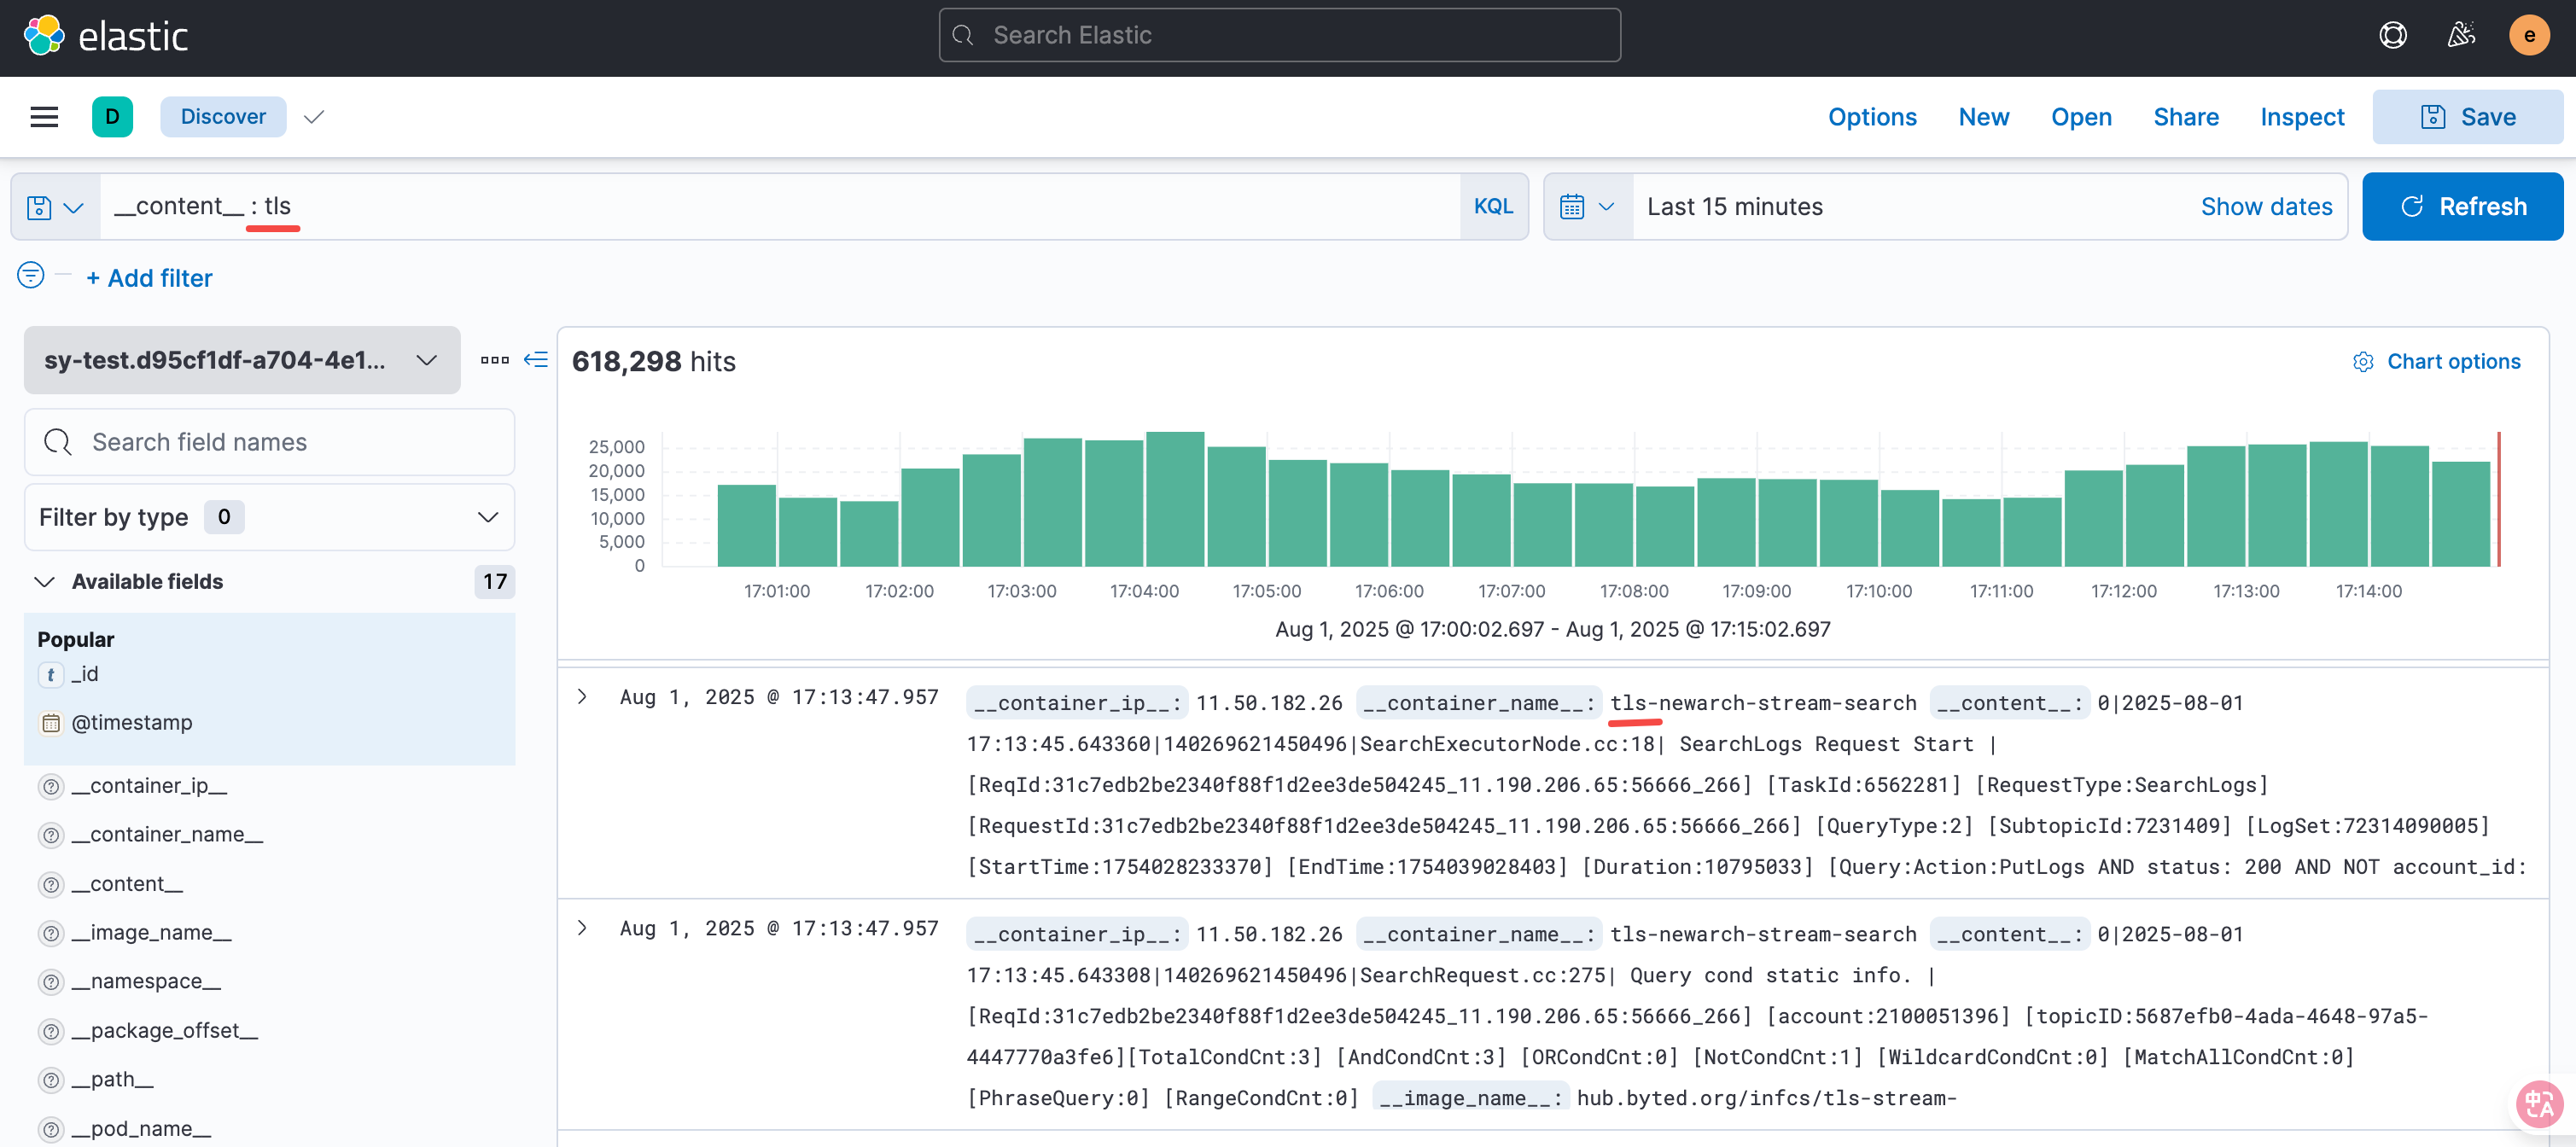
Task: Open the Inspect menu item
Action: tap(2301, 117)
